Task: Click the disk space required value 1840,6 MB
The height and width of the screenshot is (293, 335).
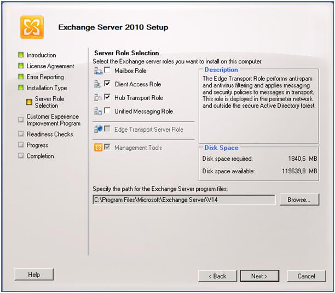Action: pos(303,159)
